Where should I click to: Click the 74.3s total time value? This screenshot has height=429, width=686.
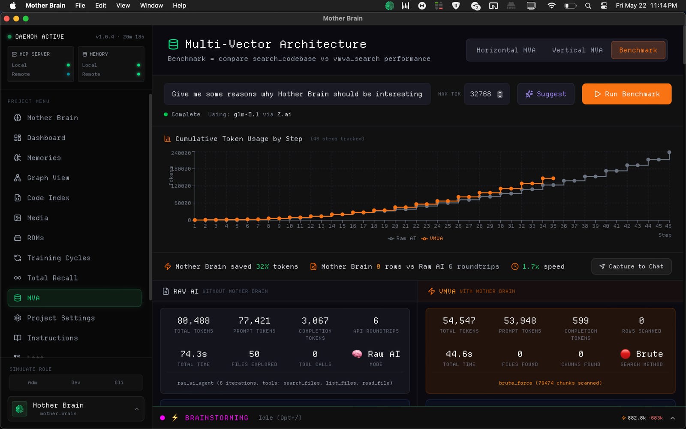(194, 354)
